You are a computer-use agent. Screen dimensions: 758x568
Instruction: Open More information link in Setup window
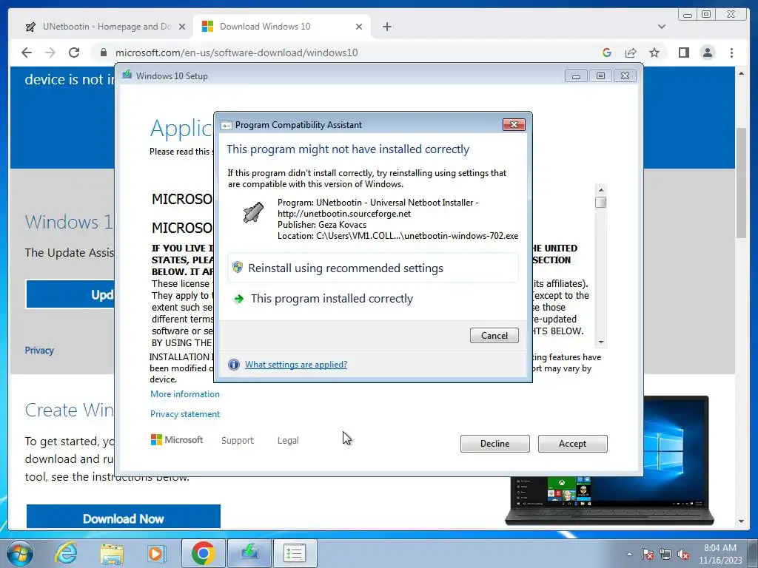point(184,394)
